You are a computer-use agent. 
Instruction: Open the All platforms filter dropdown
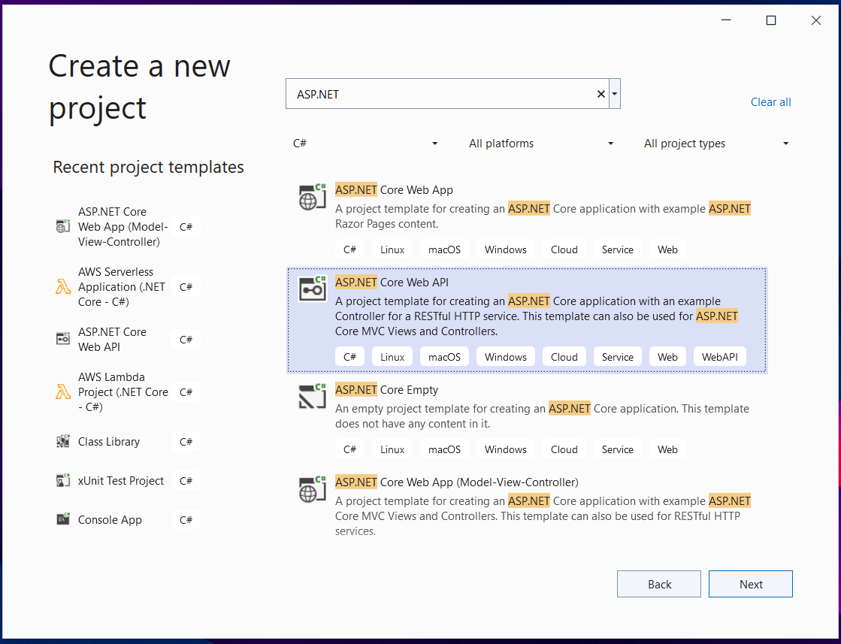click(540, 144)
